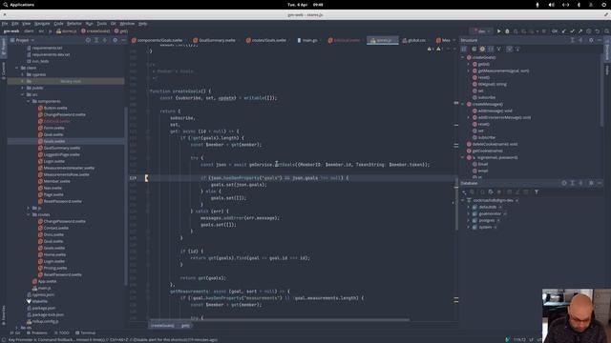
Task: Click the rollback/undo arrow icon in toolbar
Action: [x=598, y=31]
